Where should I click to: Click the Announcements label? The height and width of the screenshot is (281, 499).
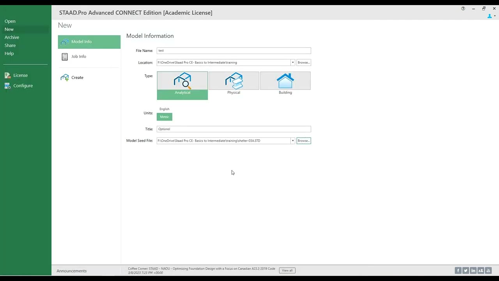pyautogui.click(x=72, y=271)
